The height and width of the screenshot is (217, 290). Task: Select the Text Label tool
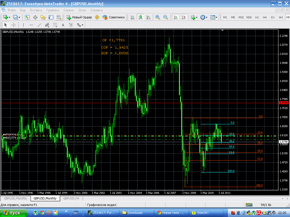point(71,25)
